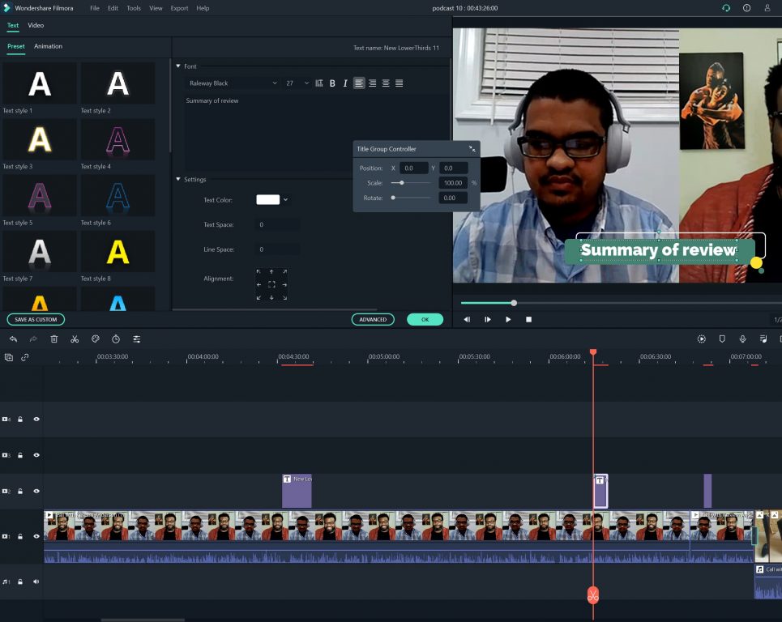Open the text color dropdown arrow
The width and height of the screenshot is (782, 622).
pos(286,200)
